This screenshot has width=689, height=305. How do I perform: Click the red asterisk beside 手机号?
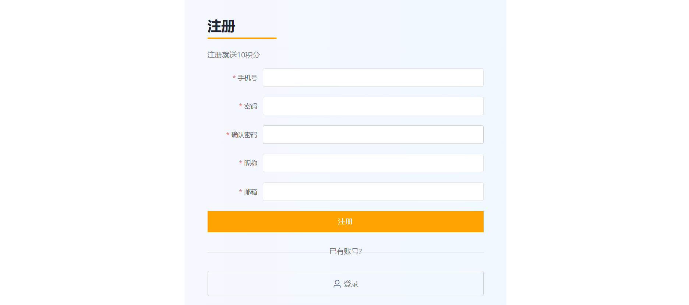[x=233, y=78]
